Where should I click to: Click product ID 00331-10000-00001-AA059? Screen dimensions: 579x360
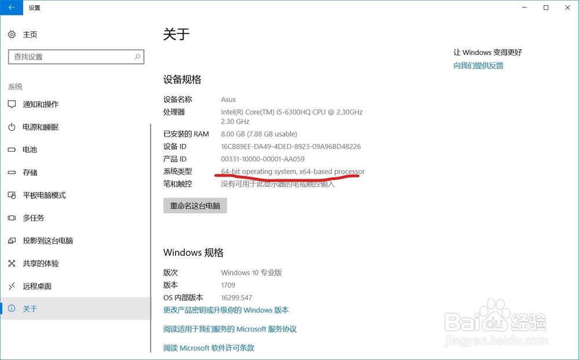point(262,159)
